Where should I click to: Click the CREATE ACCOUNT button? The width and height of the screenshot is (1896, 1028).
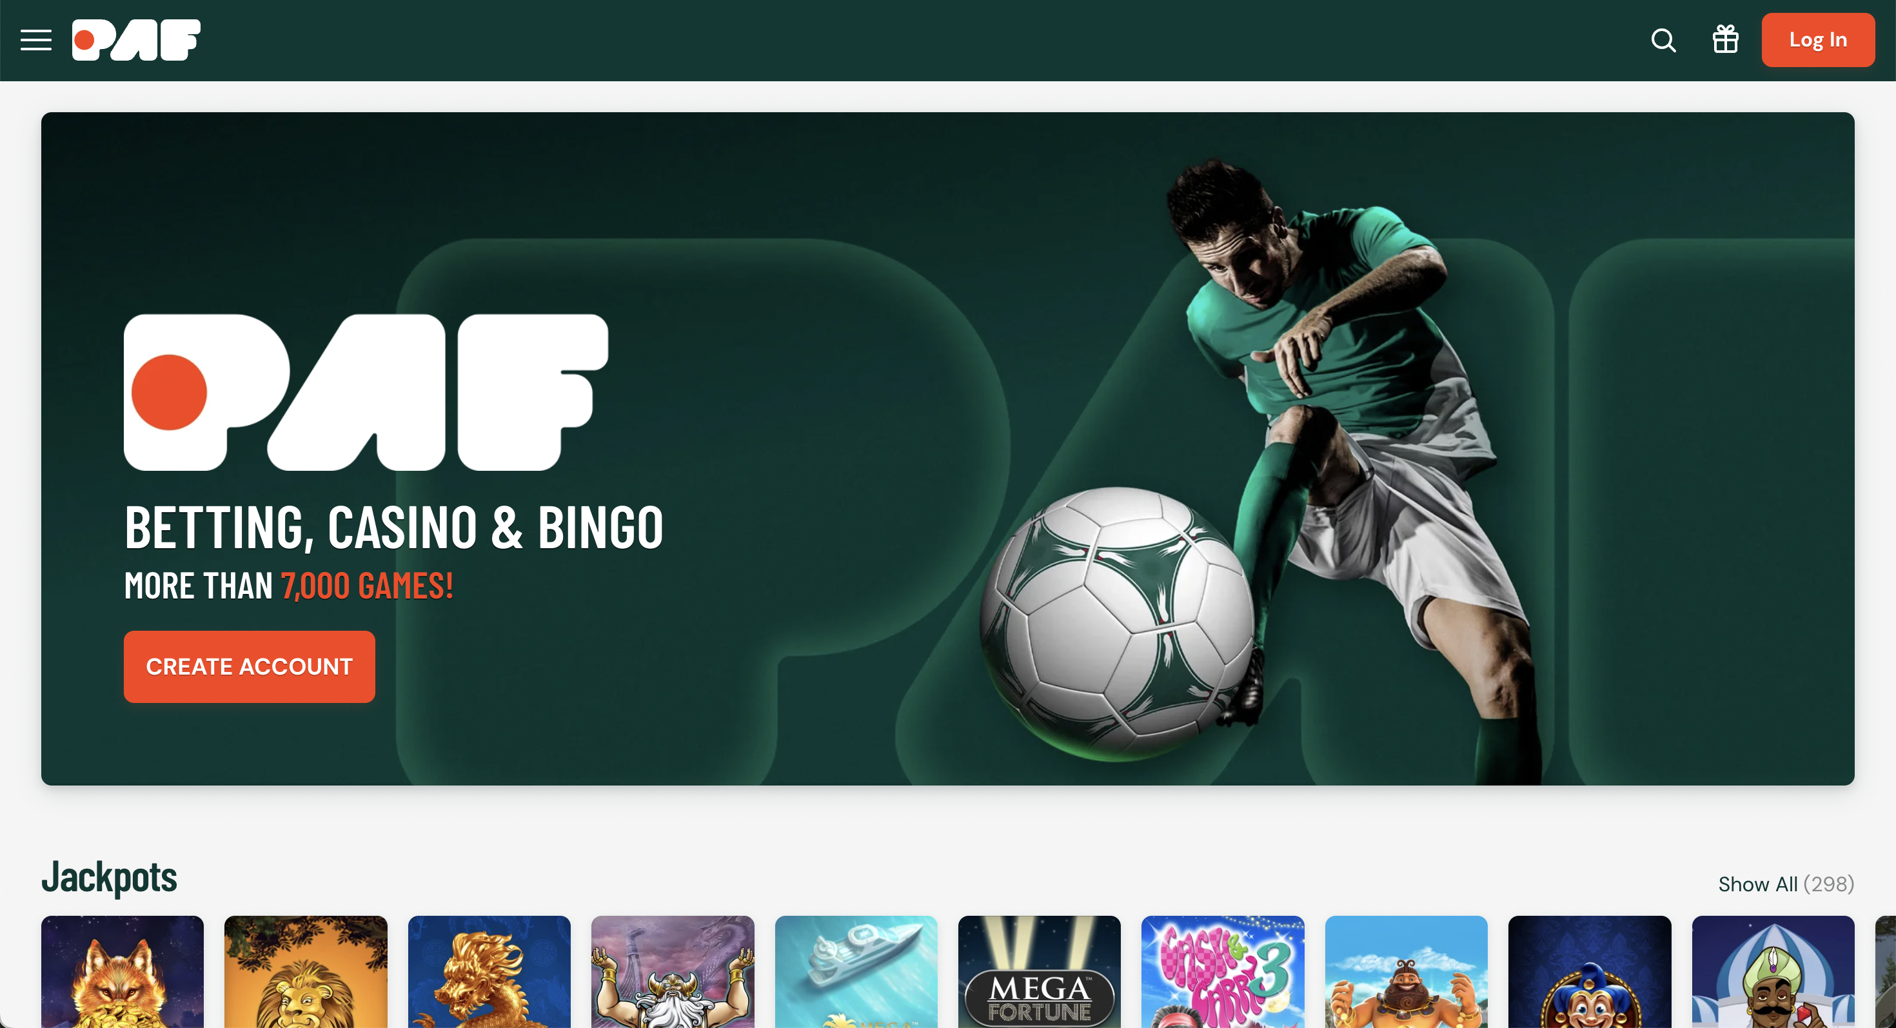250,667
